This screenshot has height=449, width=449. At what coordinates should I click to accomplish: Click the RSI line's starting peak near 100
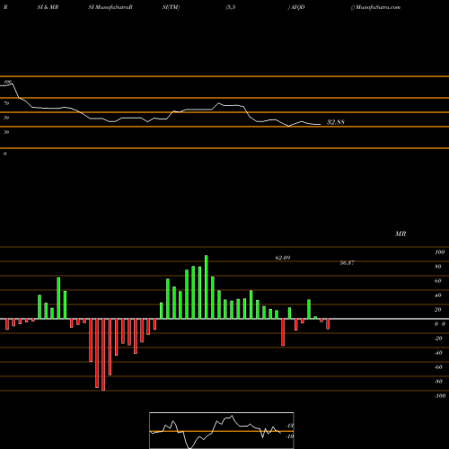click(x=12, y=84)
